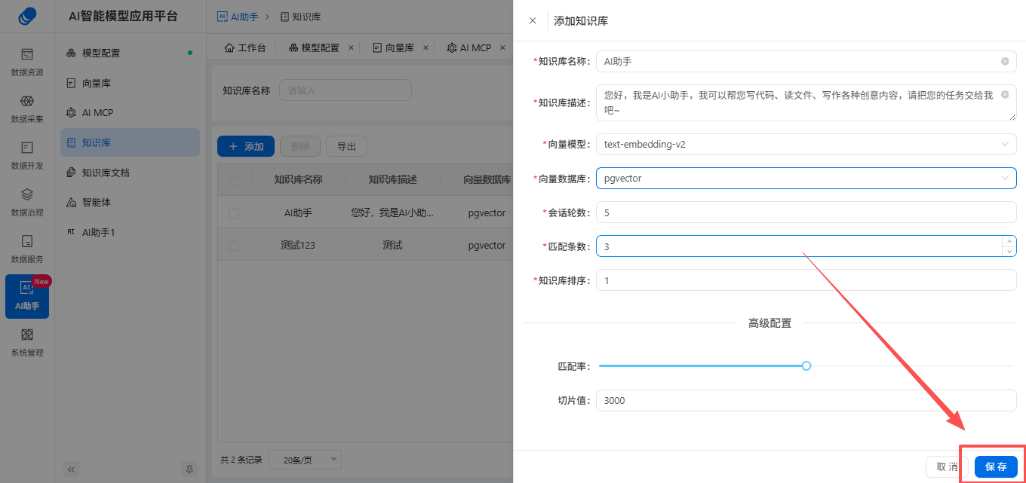The width and height of the screenshot is (1026, 483).
Task: Click the 取消 button
Action: click(947, 466)
